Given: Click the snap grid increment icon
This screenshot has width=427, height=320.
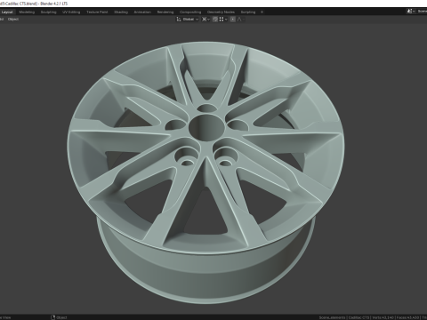Looking at the screenshot, I should pos(222,20).
